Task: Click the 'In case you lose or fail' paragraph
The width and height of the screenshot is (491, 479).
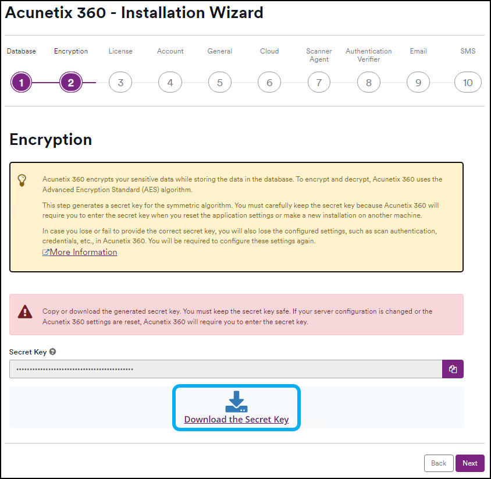Action: point(240,236)
